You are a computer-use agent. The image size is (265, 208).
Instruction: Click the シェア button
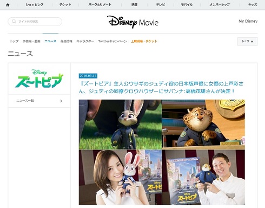coord(247,42)
